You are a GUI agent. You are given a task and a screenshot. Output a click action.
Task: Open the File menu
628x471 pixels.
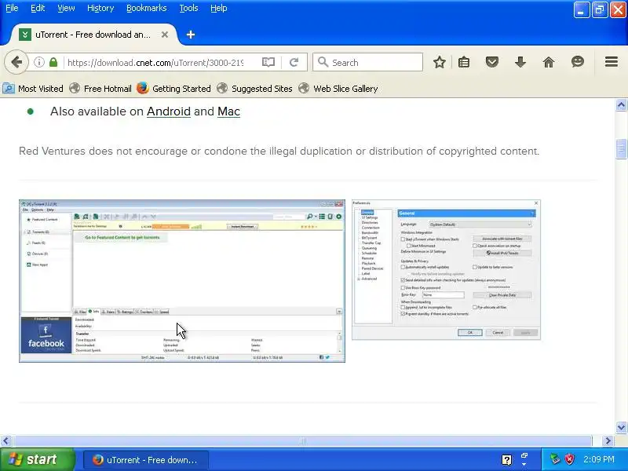[x=12, y=8]
